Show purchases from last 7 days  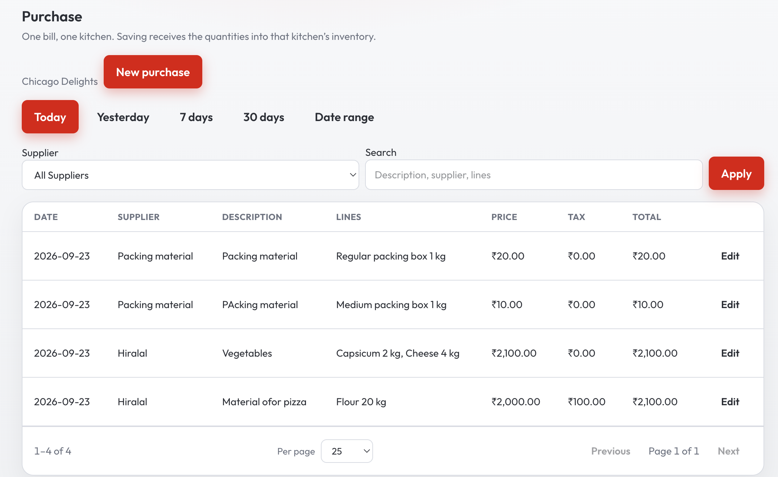(196, 117)
